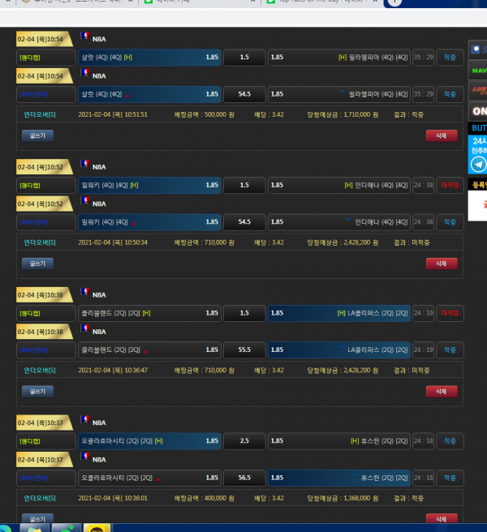Open the NAVER banner in the sidebar
487x532 pixels.
(x=478, y=71)
